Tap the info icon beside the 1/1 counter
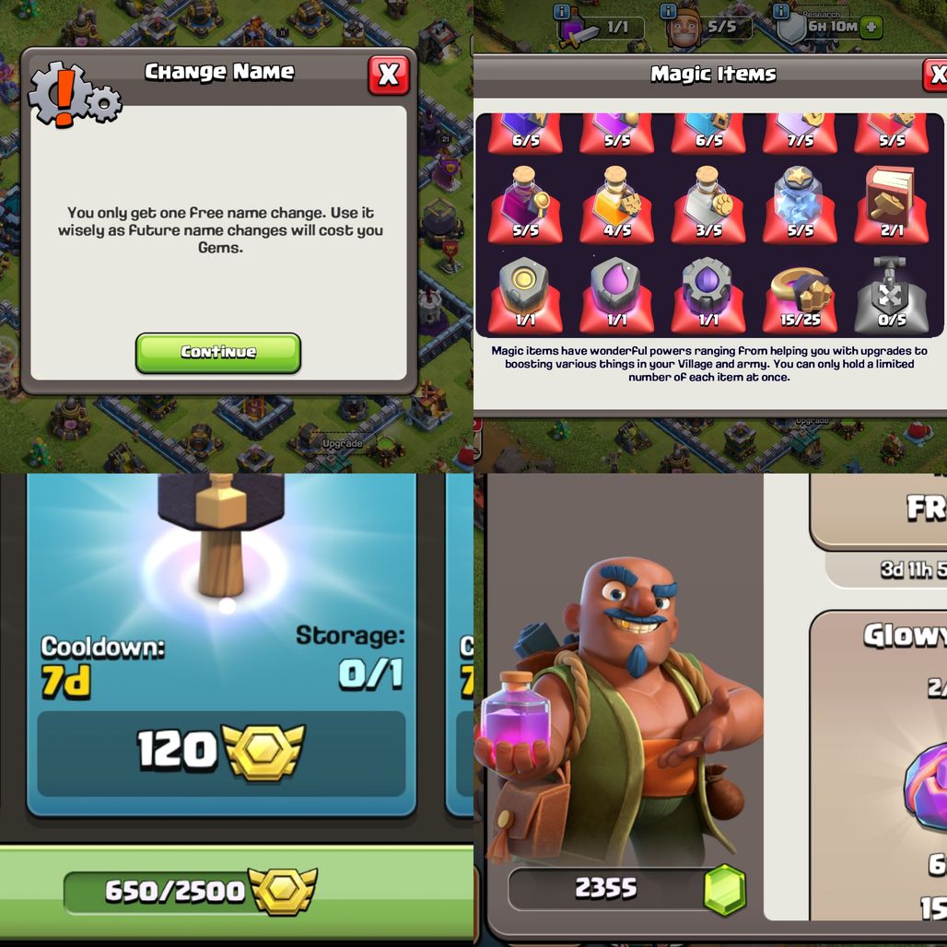This screenshot has width=947, height=947. (562, 11)
